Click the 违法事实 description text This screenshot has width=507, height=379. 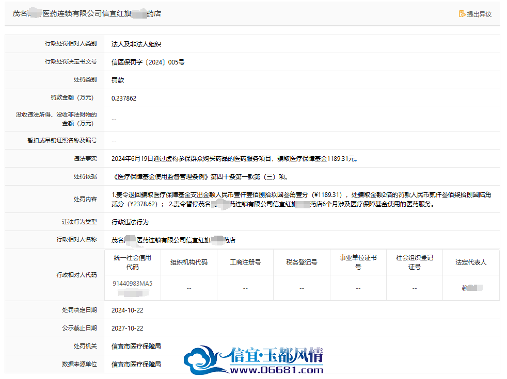click(235, 158)
